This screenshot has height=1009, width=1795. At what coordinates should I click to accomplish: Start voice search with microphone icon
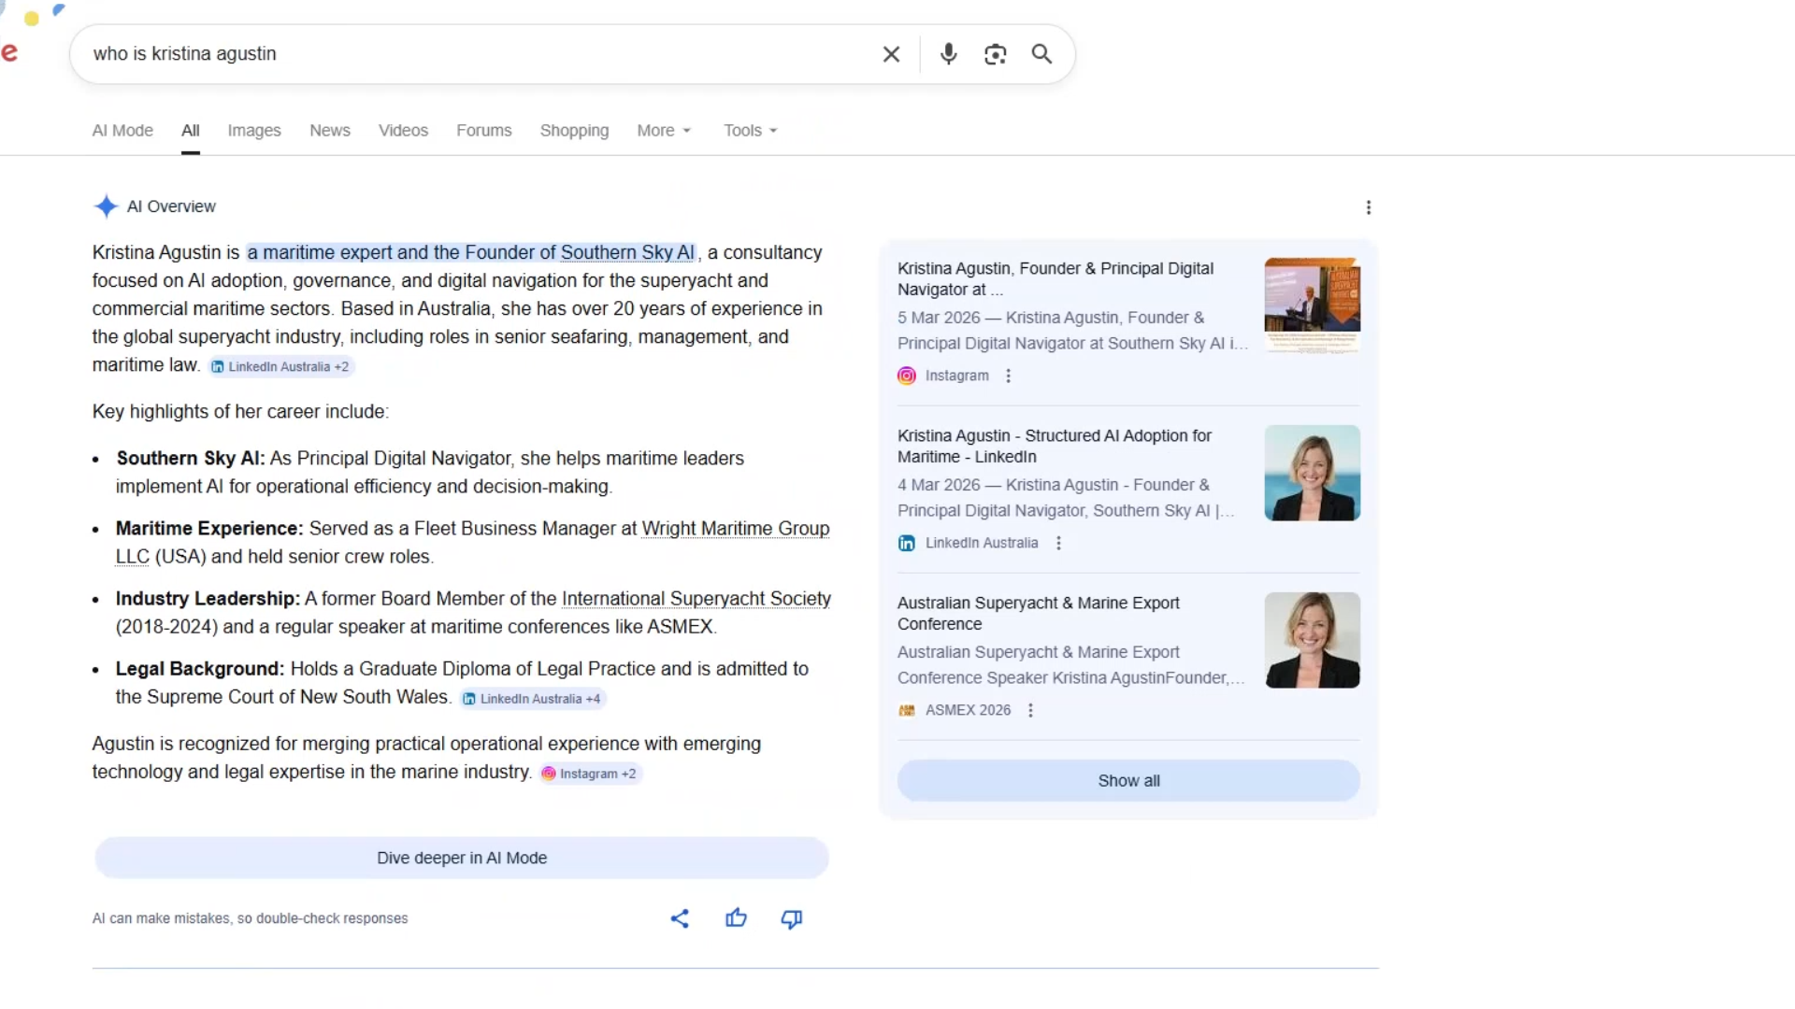(x=948, y=54)
